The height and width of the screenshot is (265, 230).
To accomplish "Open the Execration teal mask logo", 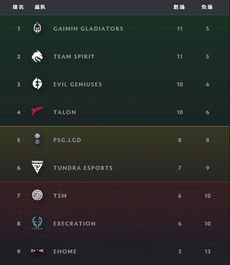I will [37, 223].
